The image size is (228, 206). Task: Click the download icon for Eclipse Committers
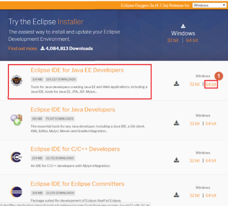(x=176, y=195)
